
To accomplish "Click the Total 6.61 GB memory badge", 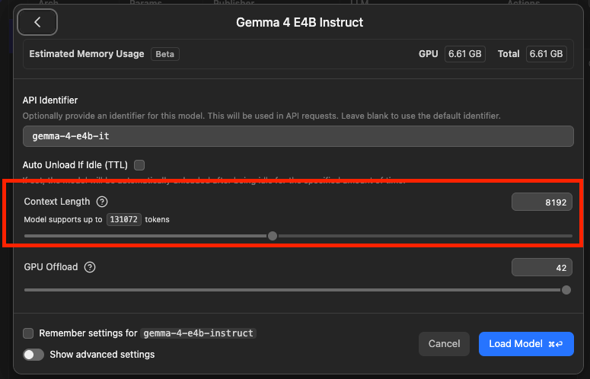I will pos(546,54).
